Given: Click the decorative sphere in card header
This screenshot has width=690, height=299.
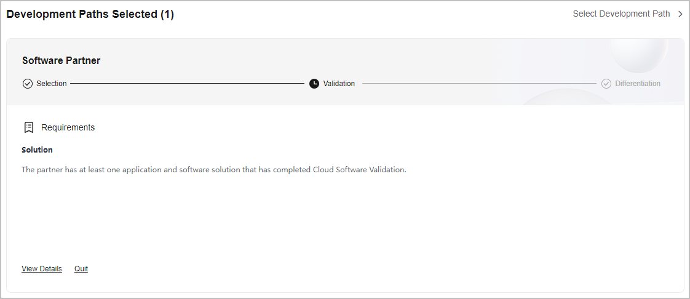Looking at the screenshot, I should [x=639, y=55].
